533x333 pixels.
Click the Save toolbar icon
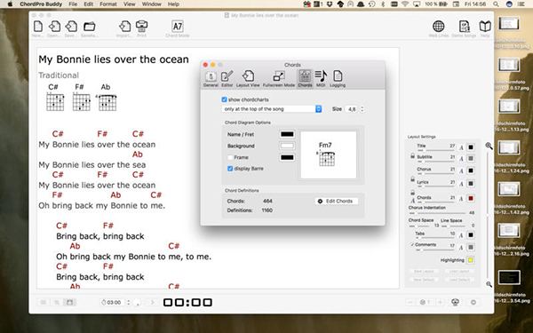click(71, 26)
